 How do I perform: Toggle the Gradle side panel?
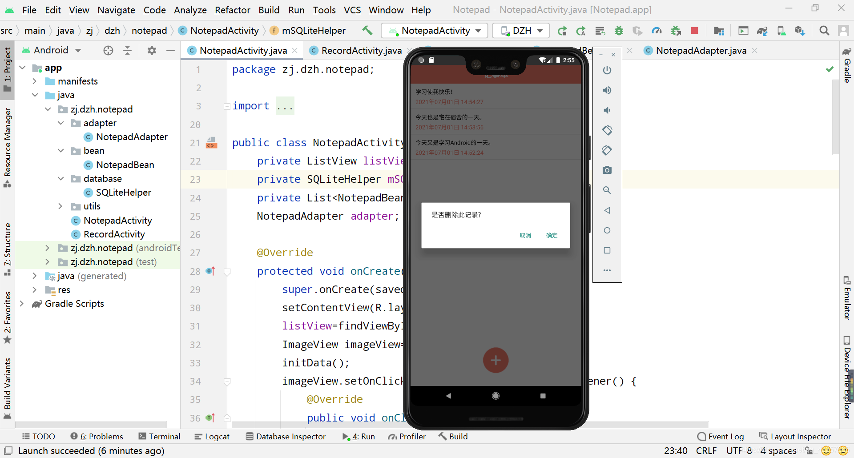[x=847, y=65]
